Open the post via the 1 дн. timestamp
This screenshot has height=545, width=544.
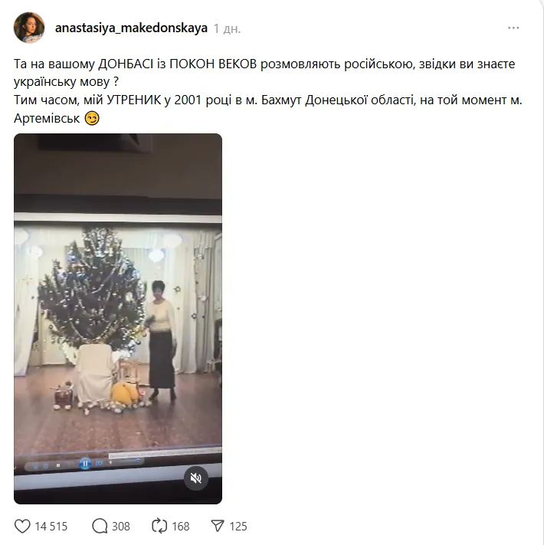(x=227, y=28)
